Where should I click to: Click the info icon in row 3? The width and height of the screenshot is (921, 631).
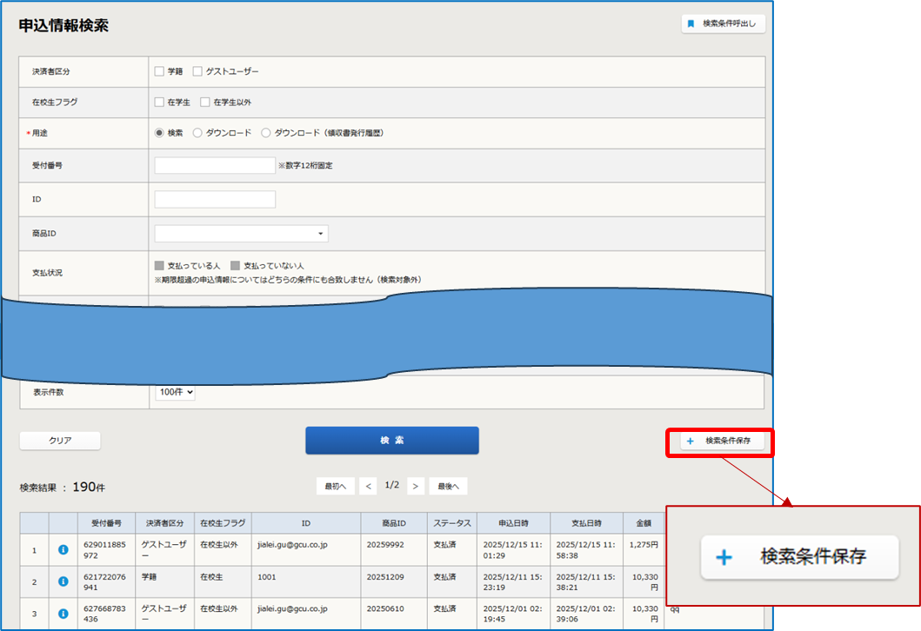coord(63,614)
